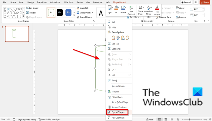Viewport: 212px width, 121px height.
Task: Choose New Comment from the context menu
Action: pos(119,118)
